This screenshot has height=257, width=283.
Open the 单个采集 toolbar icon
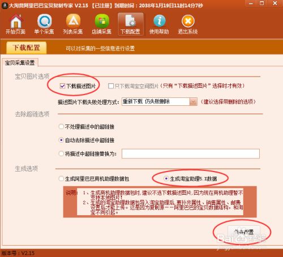[x=44, y=24]
